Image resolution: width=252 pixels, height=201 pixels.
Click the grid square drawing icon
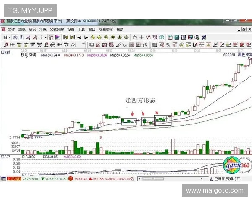pos(131,45)
